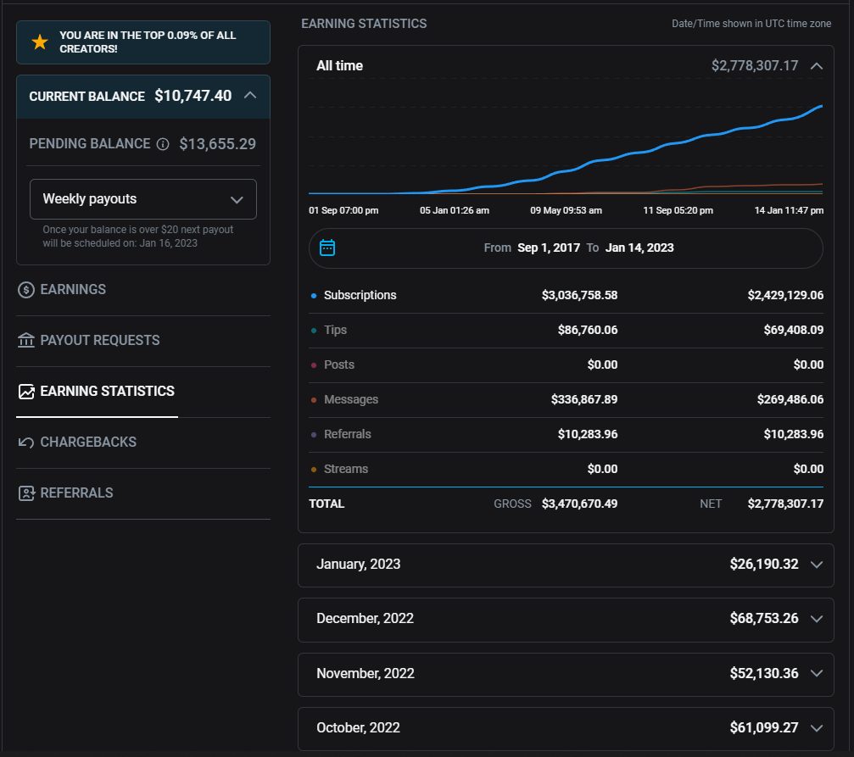This screenshot has height=757, width=854.
Task: Collapse the All time statistics section
Action: pyautogui.click(x=816, y=65)
